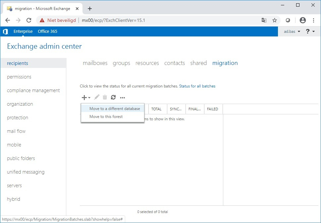This screenshot has height=223, width=321.
Task: Switch to the mailboxes tab
Action: coord(95,63)
